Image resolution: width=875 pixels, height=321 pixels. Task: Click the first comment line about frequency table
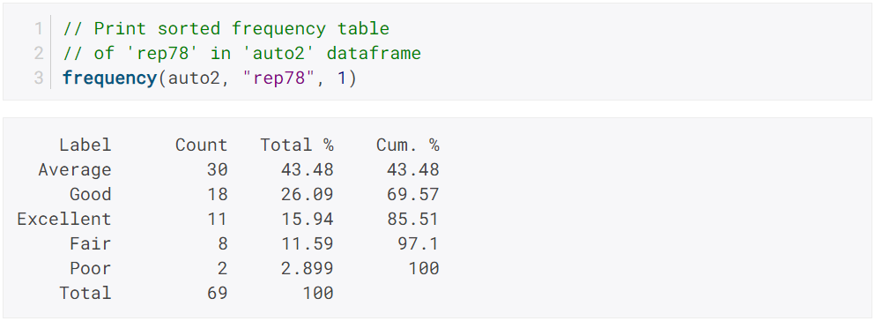click(226, 28)
